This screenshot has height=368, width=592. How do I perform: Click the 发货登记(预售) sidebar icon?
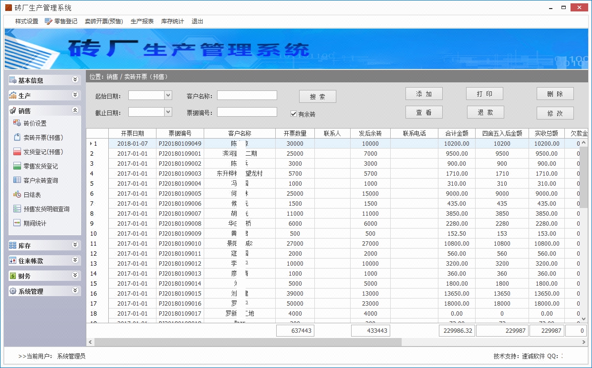coord(17,152)
